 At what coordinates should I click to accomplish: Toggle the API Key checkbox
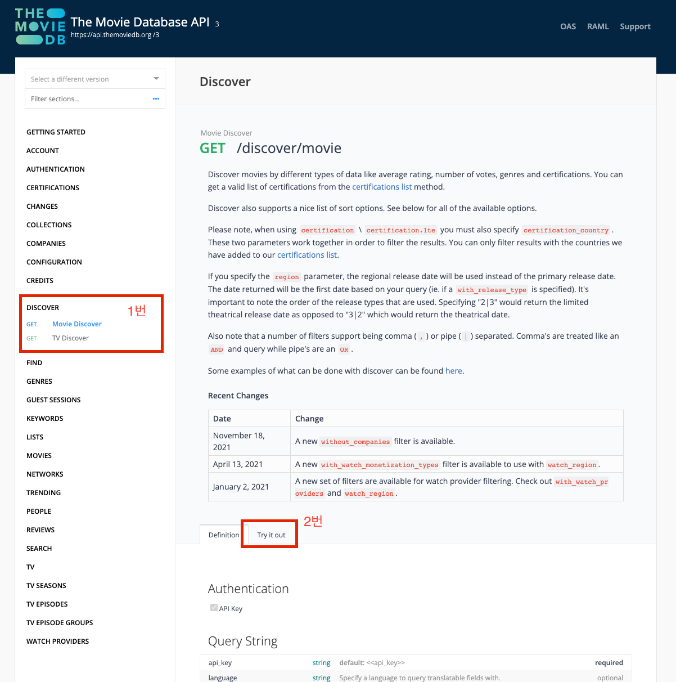(214, 608)
